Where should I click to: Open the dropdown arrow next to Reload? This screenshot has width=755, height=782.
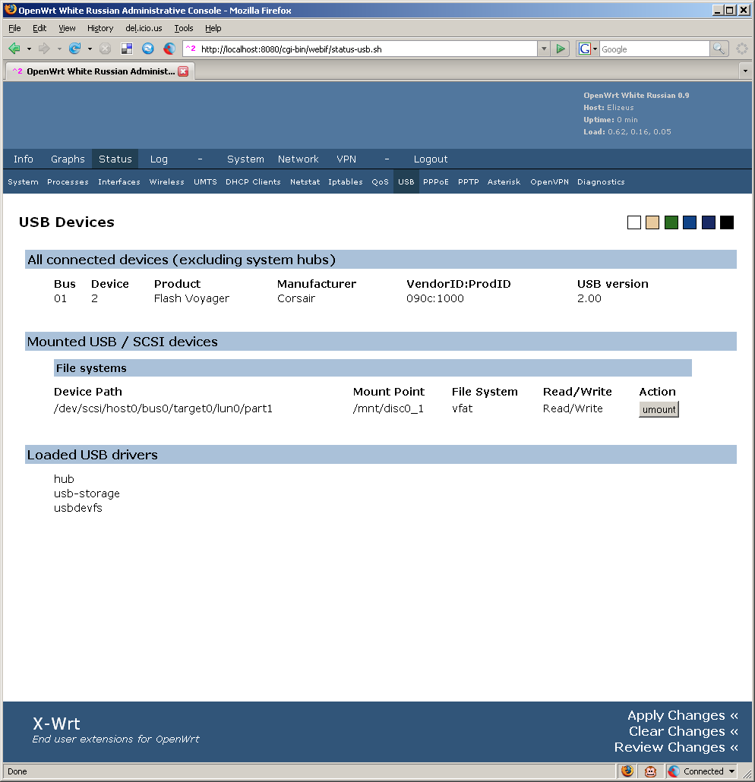90,49
